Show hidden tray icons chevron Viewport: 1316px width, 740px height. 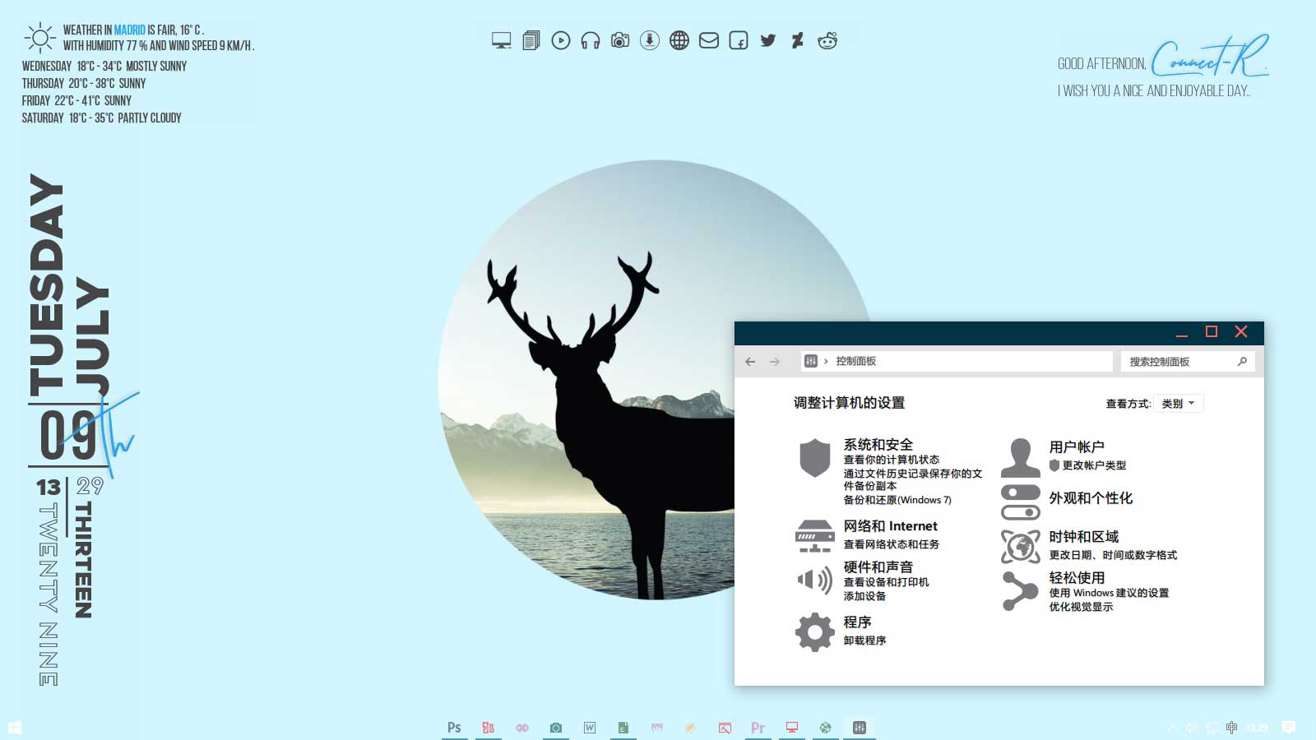click(1172, 728)
